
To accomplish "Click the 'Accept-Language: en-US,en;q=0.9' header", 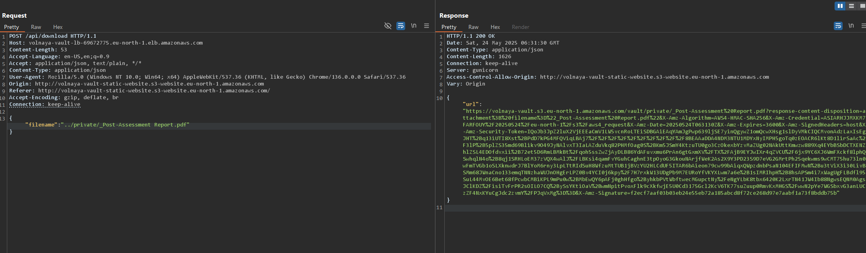I will 59,57.
